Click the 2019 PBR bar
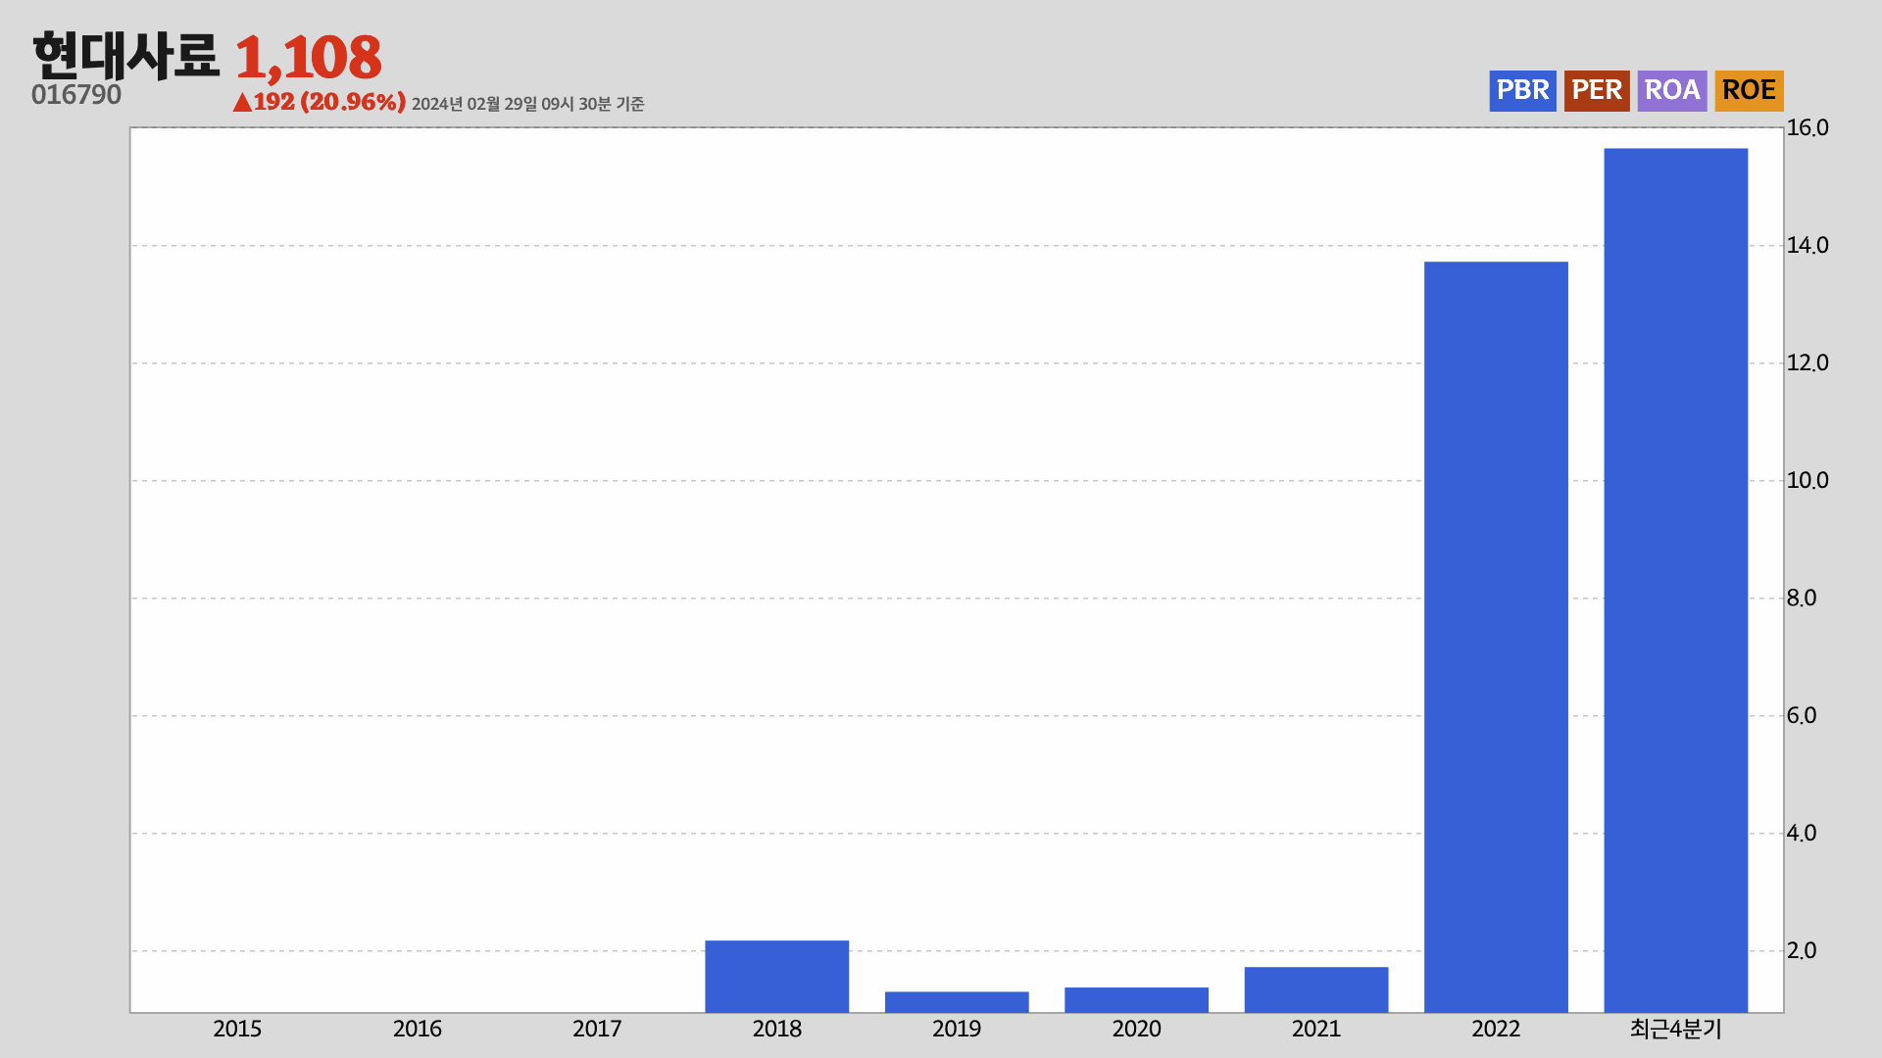The image size is (1882, 1058). [x=957, y=1001]
